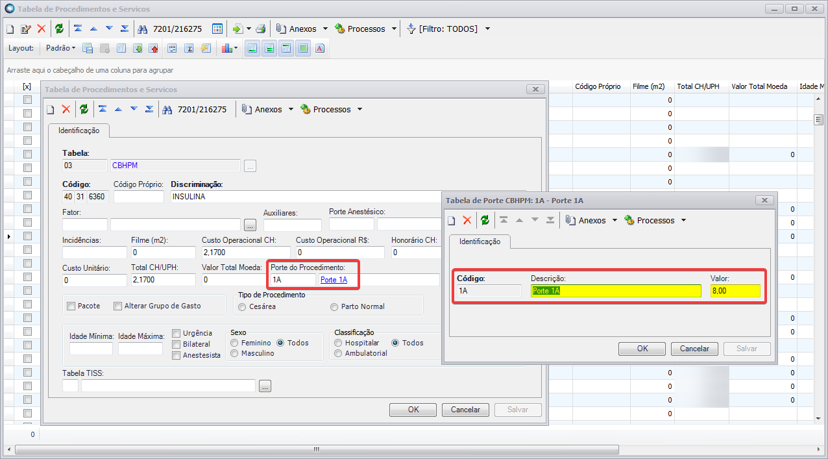Screen dimensions: 828x459
Task: Expand the export icon dropdown arrow
Action: (x=249, y=29)
